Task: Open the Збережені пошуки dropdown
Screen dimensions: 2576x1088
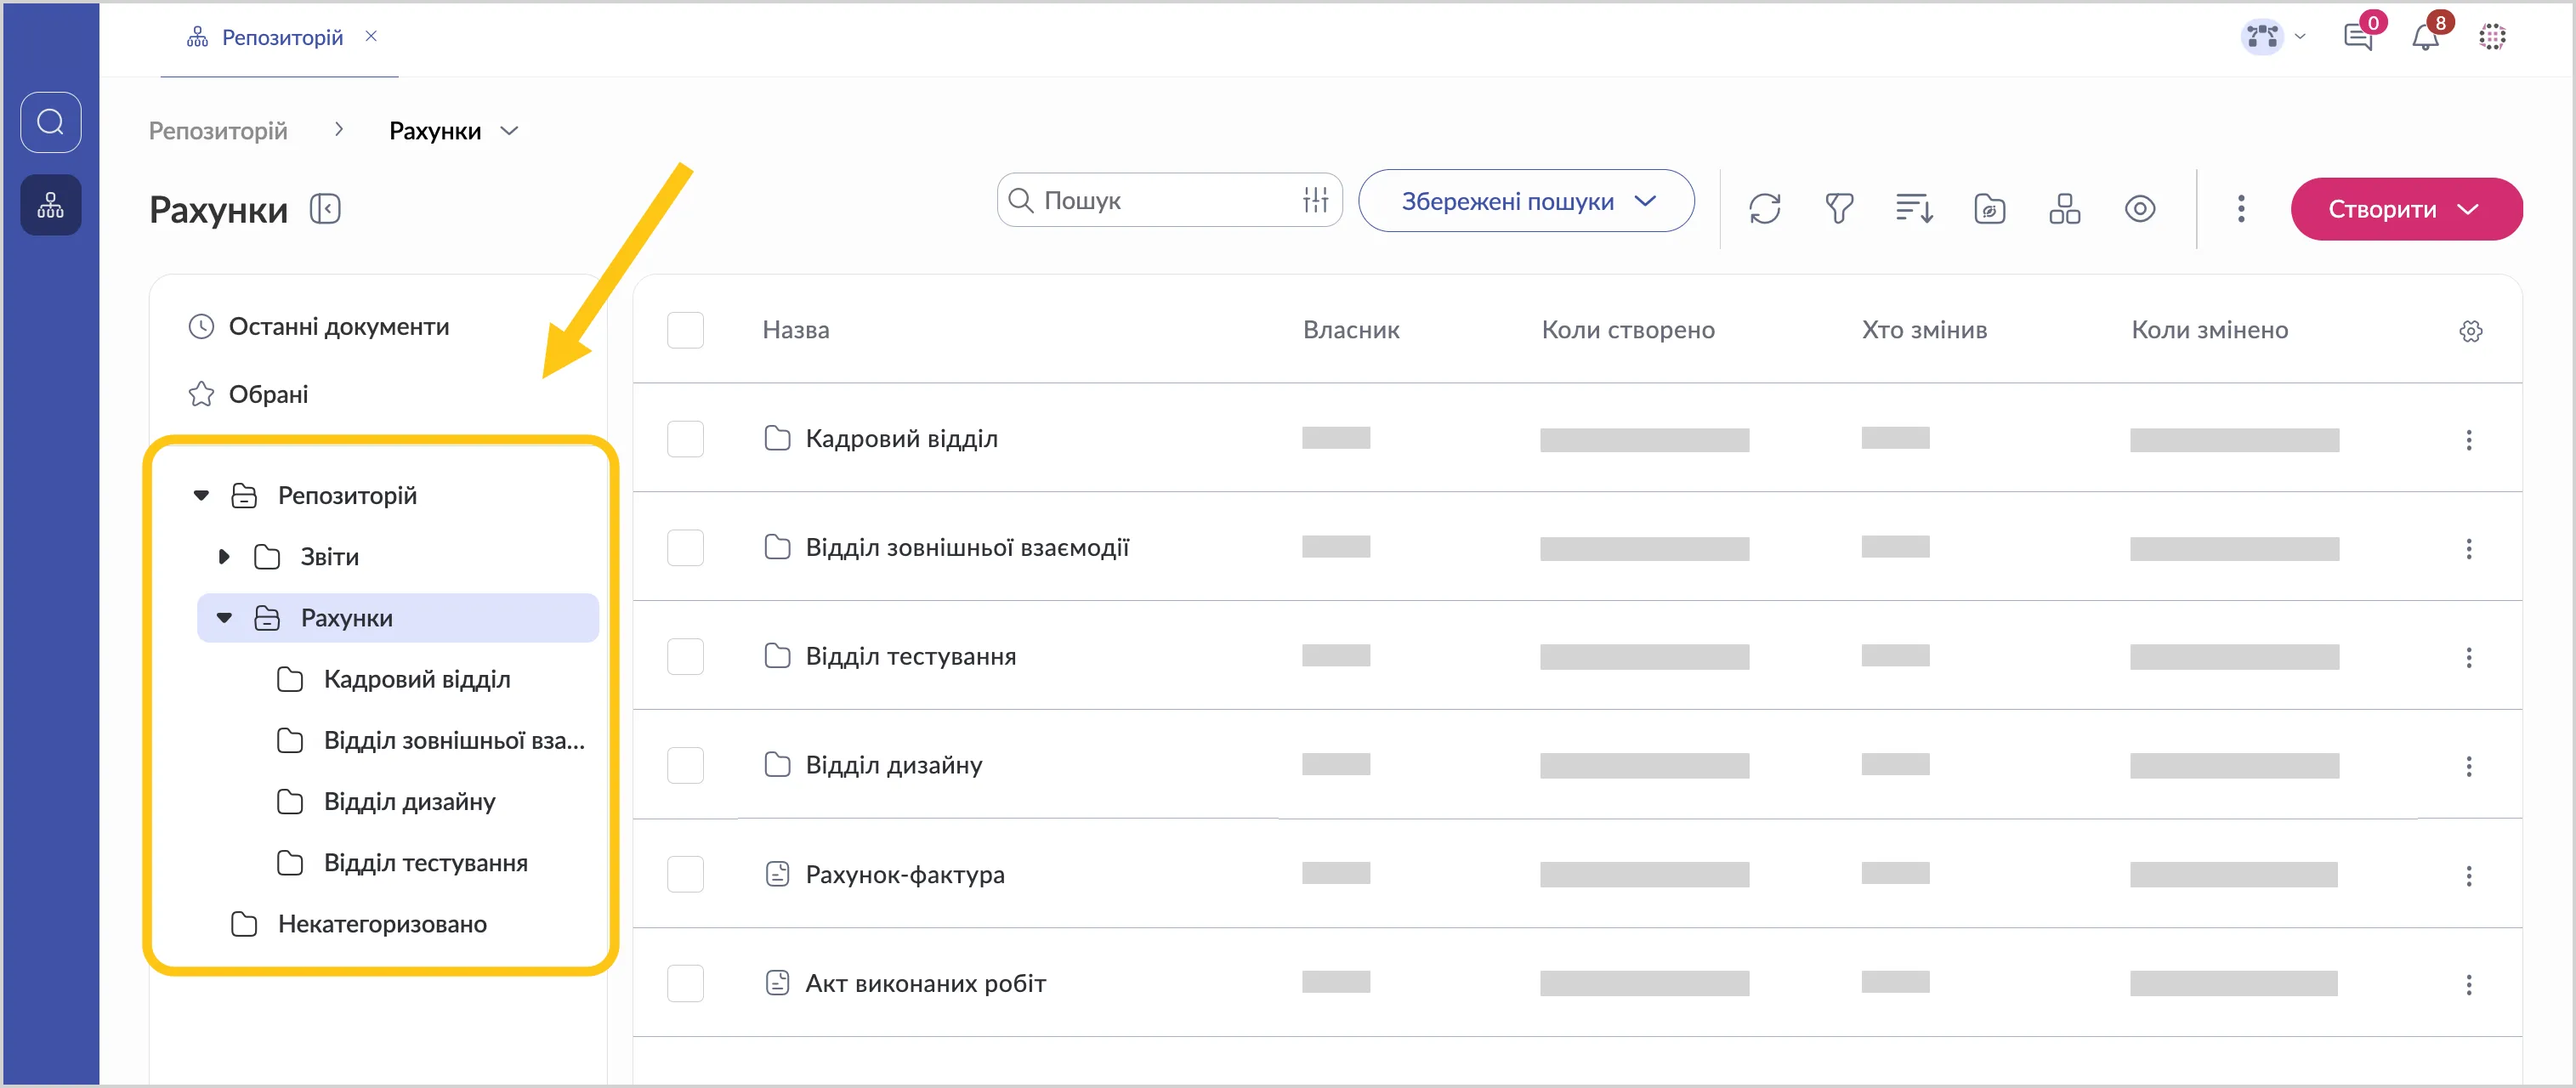Action: [x=1526, y=201]
